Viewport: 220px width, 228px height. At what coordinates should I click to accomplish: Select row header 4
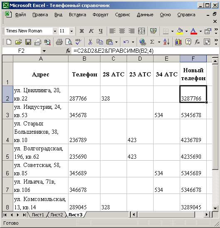(7, 132)
